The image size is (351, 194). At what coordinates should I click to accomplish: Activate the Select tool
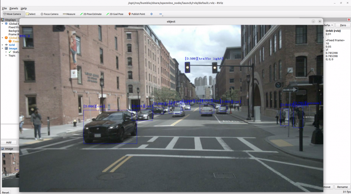coord(31,14)
